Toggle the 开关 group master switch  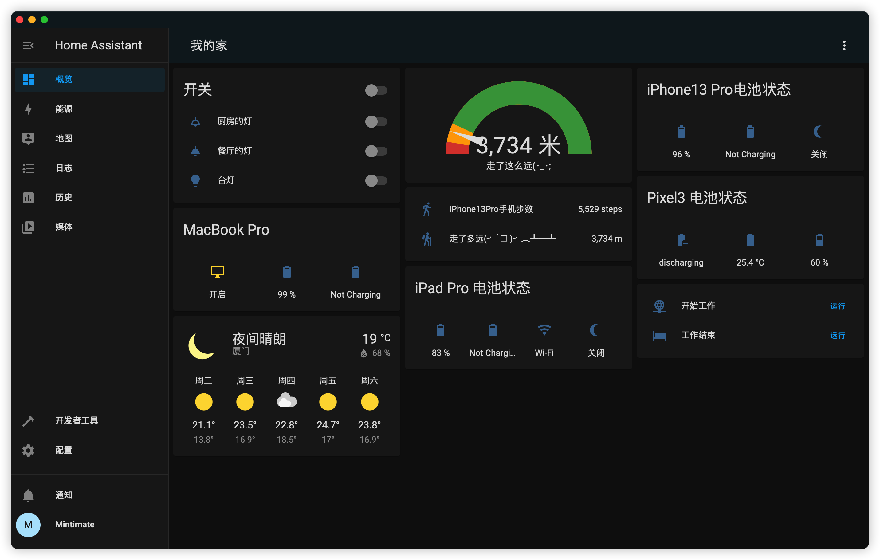376,90
